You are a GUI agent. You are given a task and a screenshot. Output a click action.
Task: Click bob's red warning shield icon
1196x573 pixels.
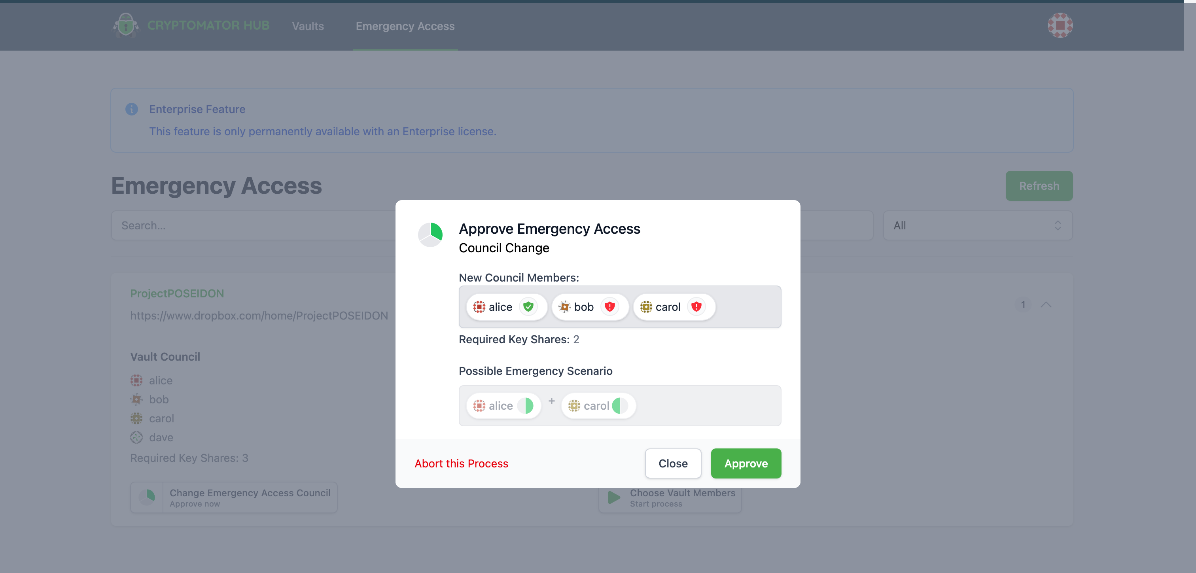pyautogui.click(x=610, y=307)
